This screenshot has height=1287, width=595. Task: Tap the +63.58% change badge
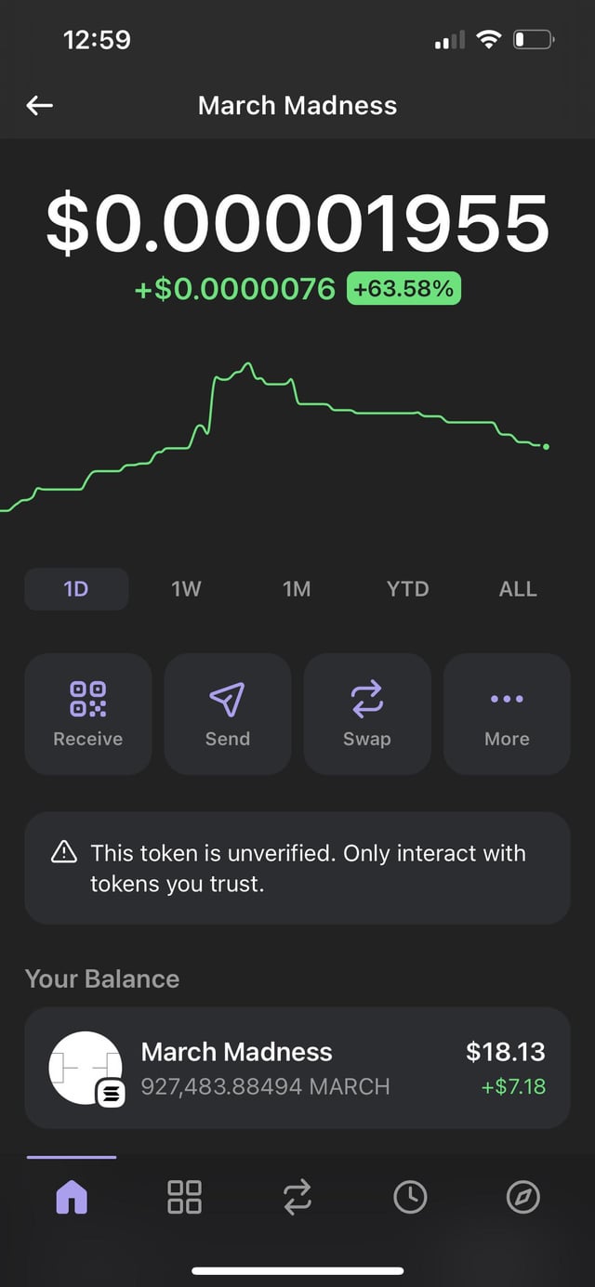click(403, 289)
